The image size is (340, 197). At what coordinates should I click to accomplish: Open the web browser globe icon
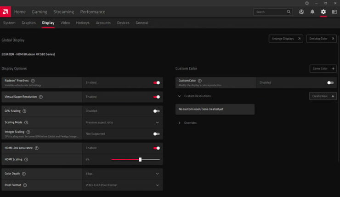pos(301,12)
